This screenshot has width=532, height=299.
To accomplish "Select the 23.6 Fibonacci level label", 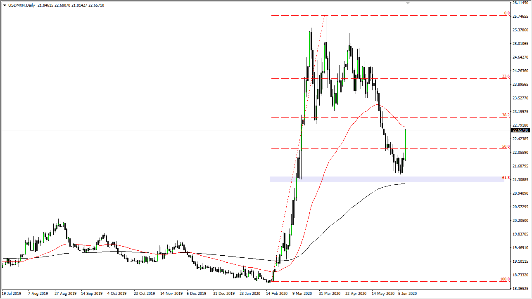I will click(x=506, y=76).
